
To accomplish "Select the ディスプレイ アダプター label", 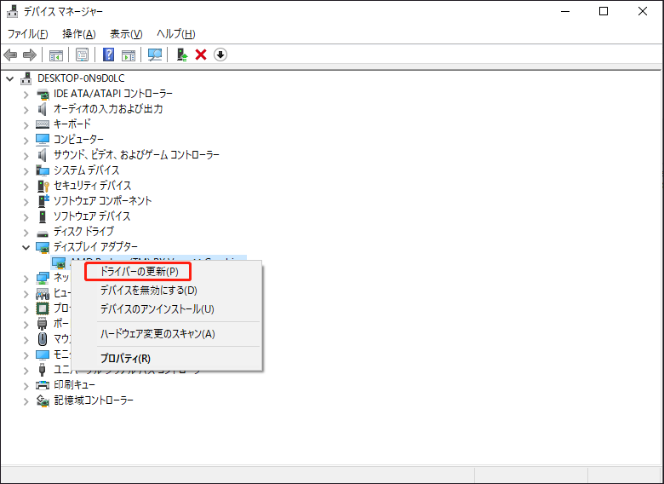I will click(x=95, y=246).
